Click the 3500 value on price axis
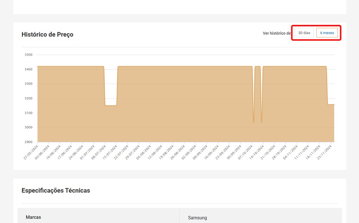The width and height of the screenshot is (359, 223). tap(28, 55)
